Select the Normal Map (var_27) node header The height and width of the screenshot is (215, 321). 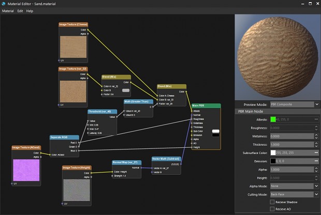click(x=127, y=162)
